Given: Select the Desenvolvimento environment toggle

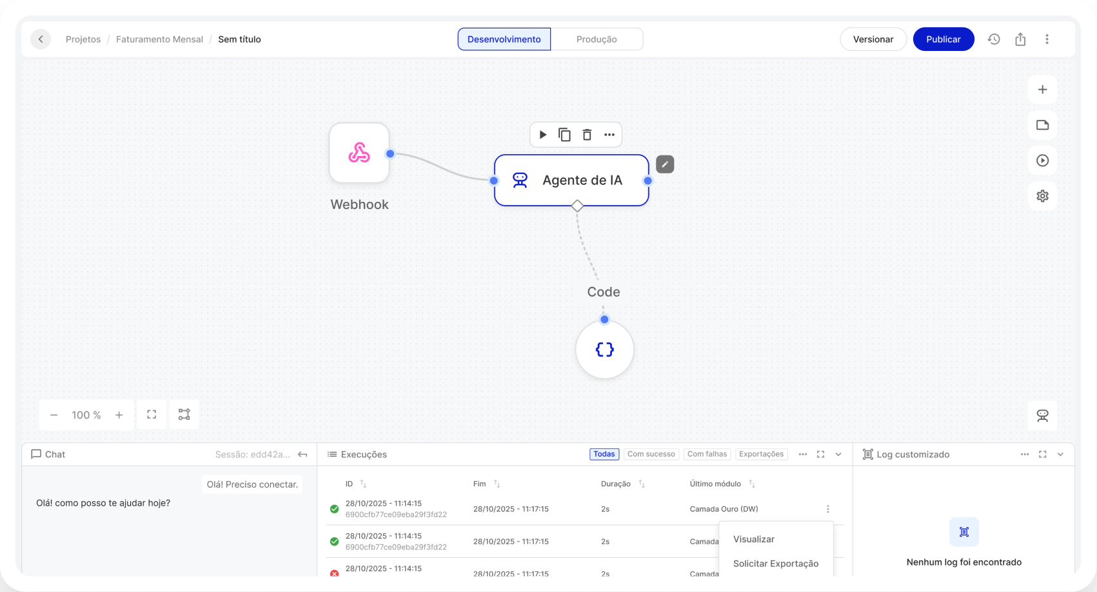Looking at the screenshot, I should point(504,39).
